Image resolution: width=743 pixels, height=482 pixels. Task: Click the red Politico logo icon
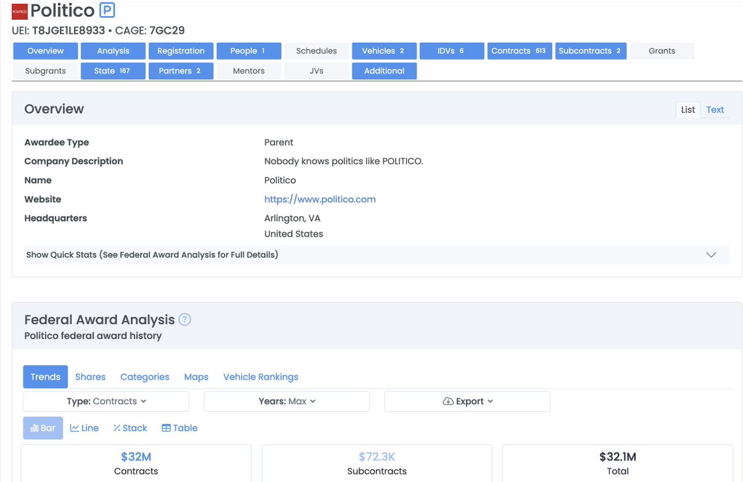coord(20,11)
